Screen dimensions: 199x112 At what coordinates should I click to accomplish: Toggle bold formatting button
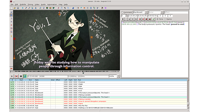click(x=123, y=19)
